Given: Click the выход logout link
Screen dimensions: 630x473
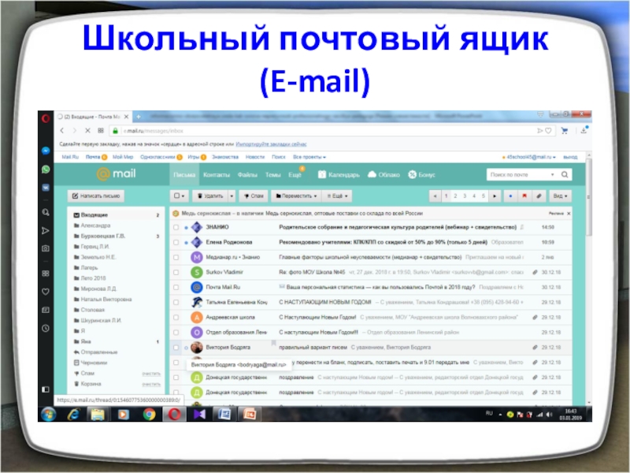Looking at the screenshot, I should tap(570, 157).
